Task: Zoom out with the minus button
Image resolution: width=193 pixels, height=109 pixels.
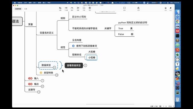Action: (x=163, y=106)
